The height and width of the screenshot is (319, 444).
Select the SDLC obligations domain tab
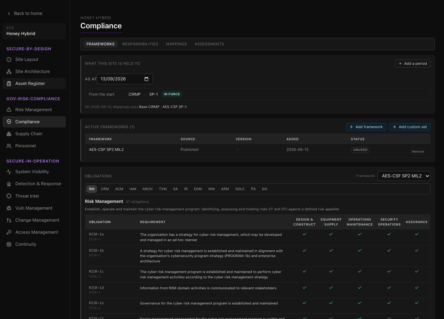240,189
